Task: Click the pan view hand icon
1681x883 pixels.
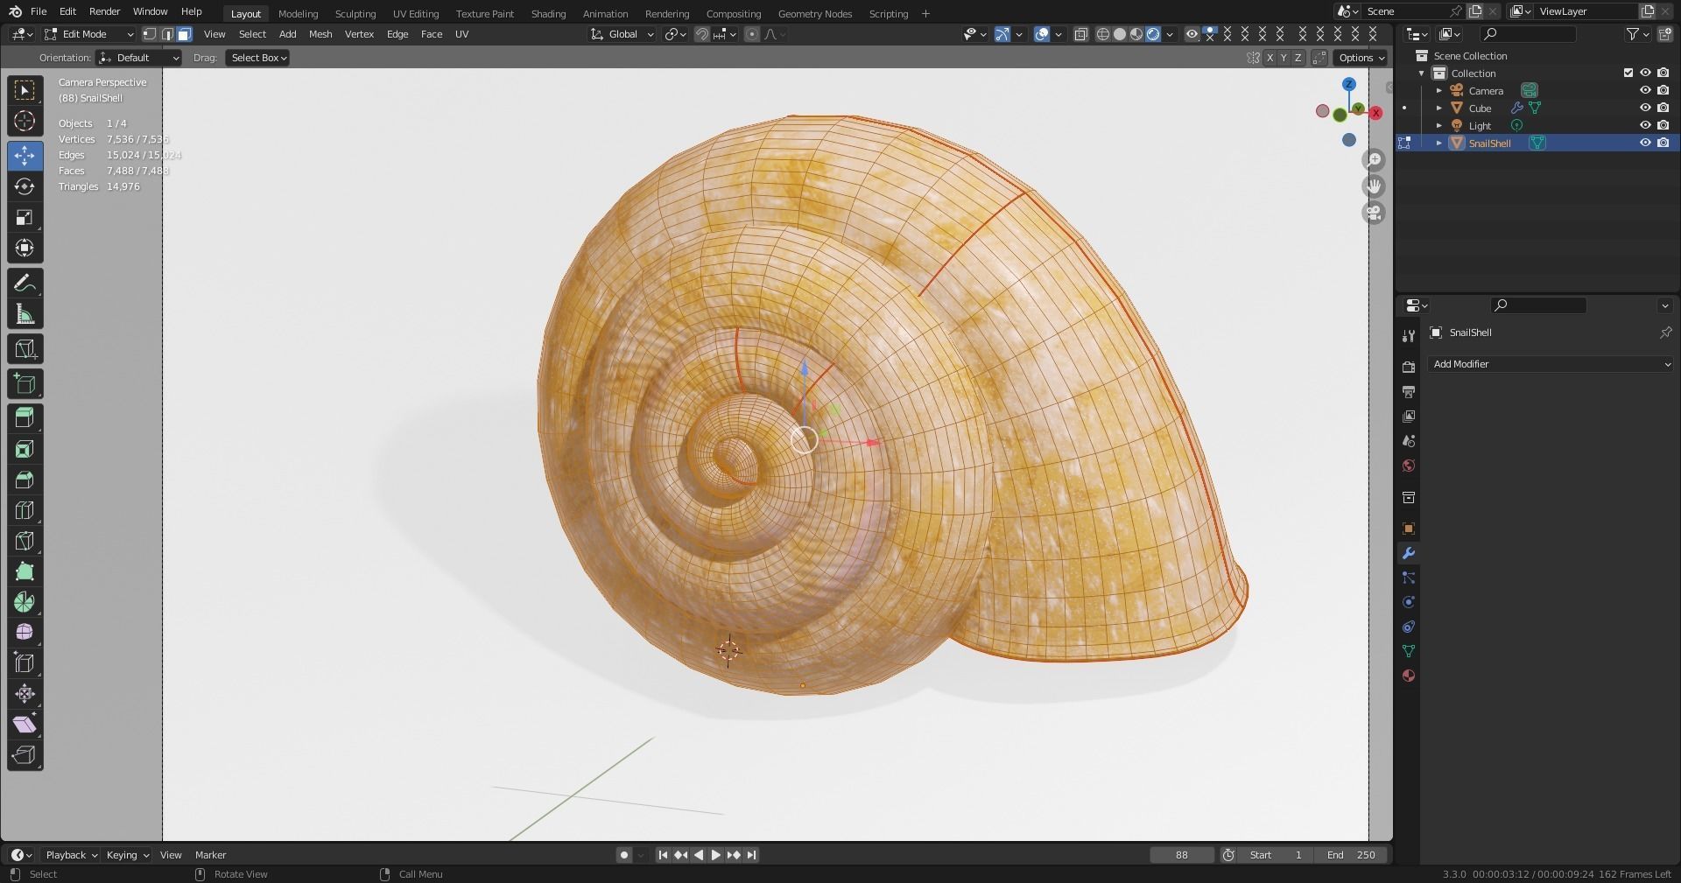Action: tap(1374, 186)
